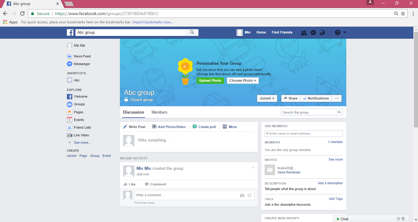The image size is (418, 222).
Task: Open the 1 member link
Action: coord(336,142)
